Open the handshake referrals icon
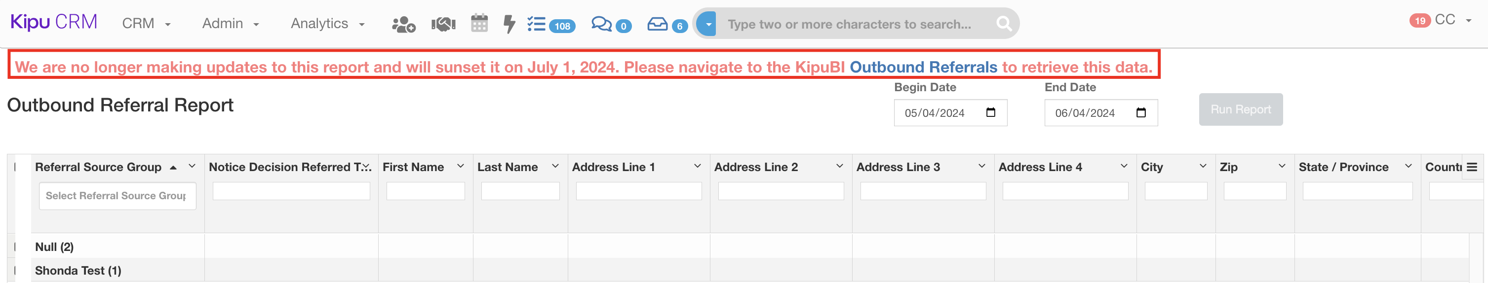This screenshot has height=283, width=1488. (x=443, y=24)
